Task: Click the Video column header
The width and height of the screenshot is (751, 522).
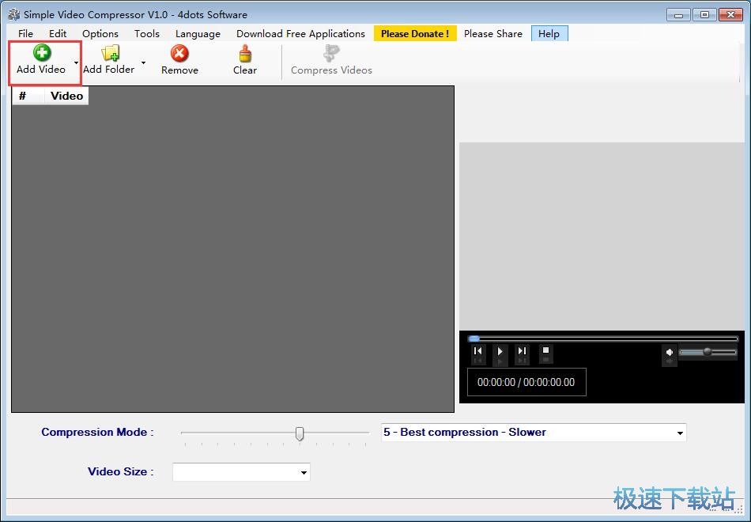Action: (x=66, y=96)
